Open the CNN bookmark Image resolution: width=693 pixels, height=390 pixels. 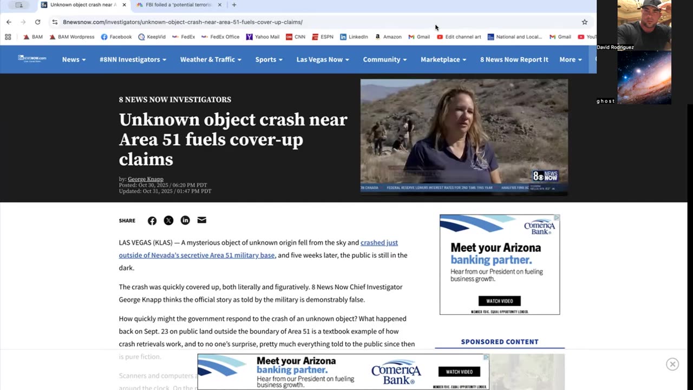296,37
